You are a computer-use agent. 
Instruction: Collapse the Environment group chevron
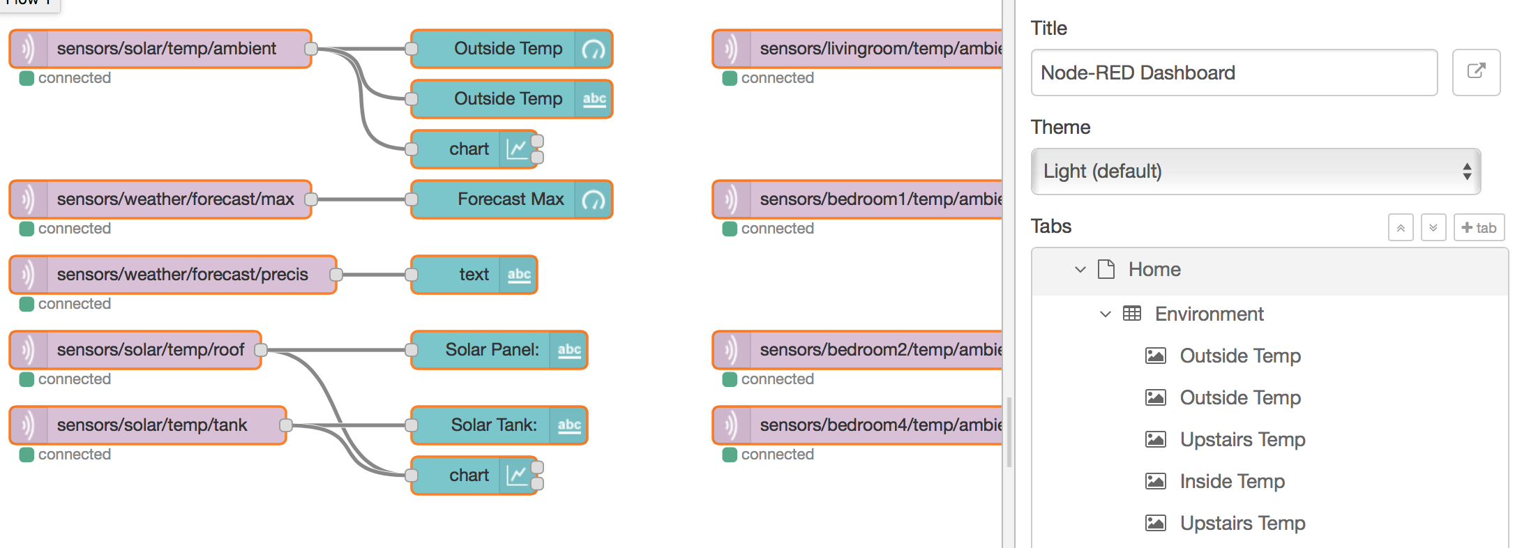click(x=1106, y=314)
